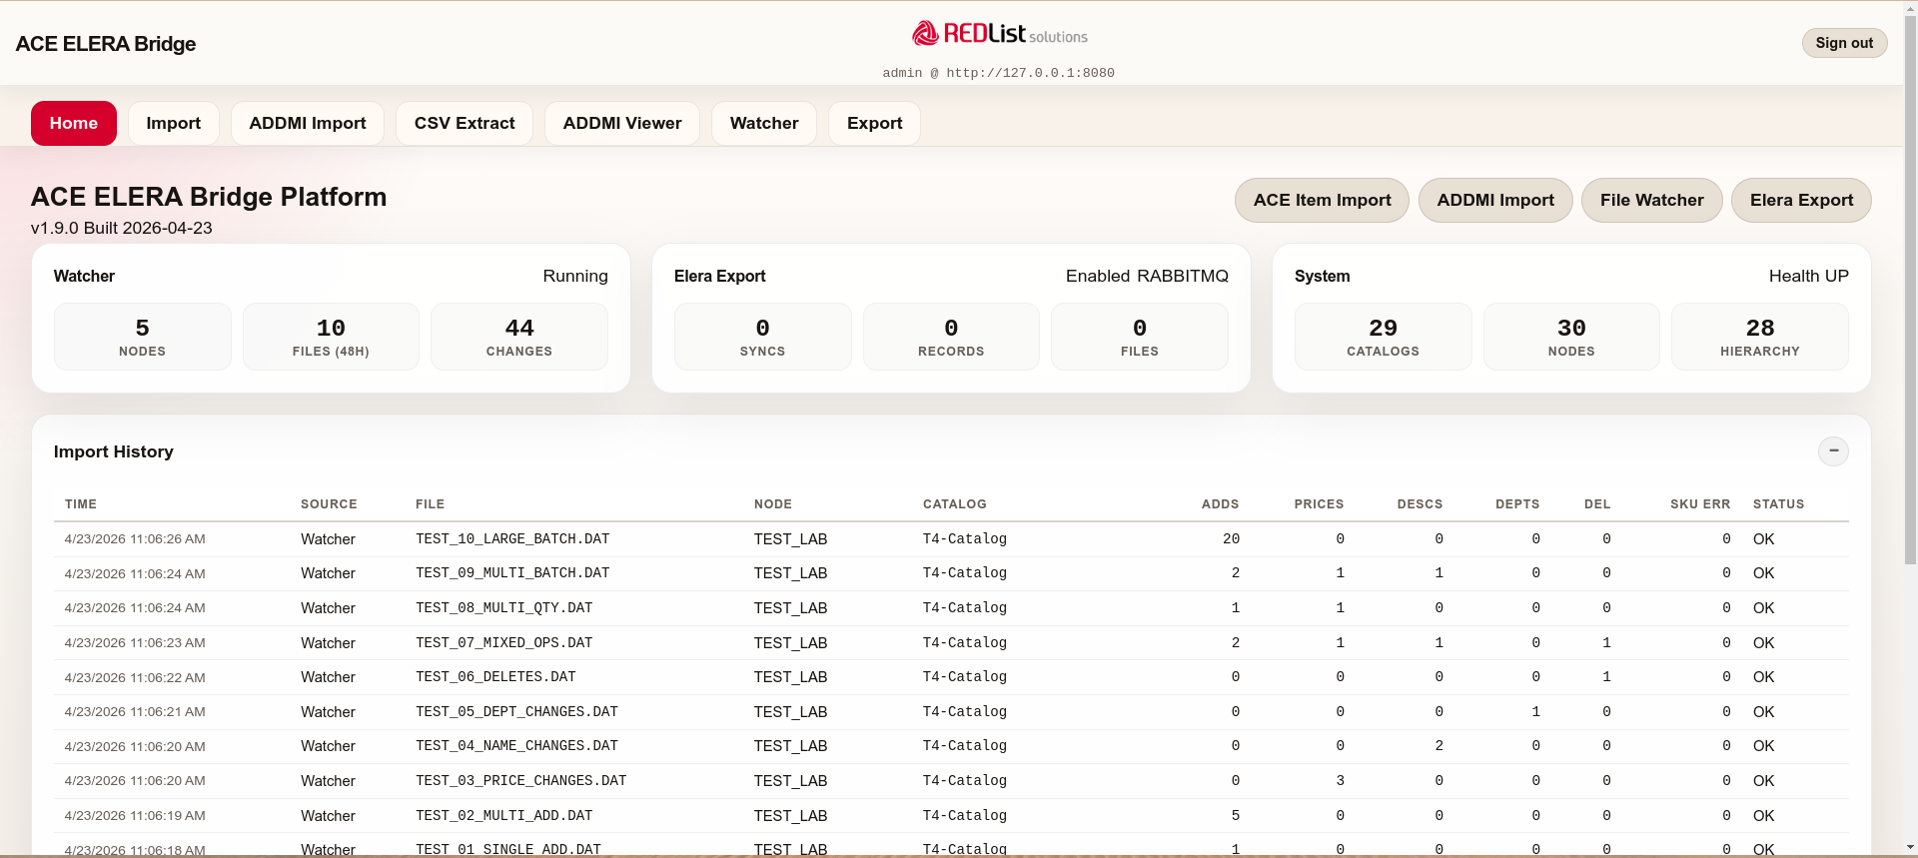Image resolution: width=1918 pixels, height=858 pixels.
Task: Click the admin @ http://127.0.0.1:8080 text
Action: (x=999, y=73)
